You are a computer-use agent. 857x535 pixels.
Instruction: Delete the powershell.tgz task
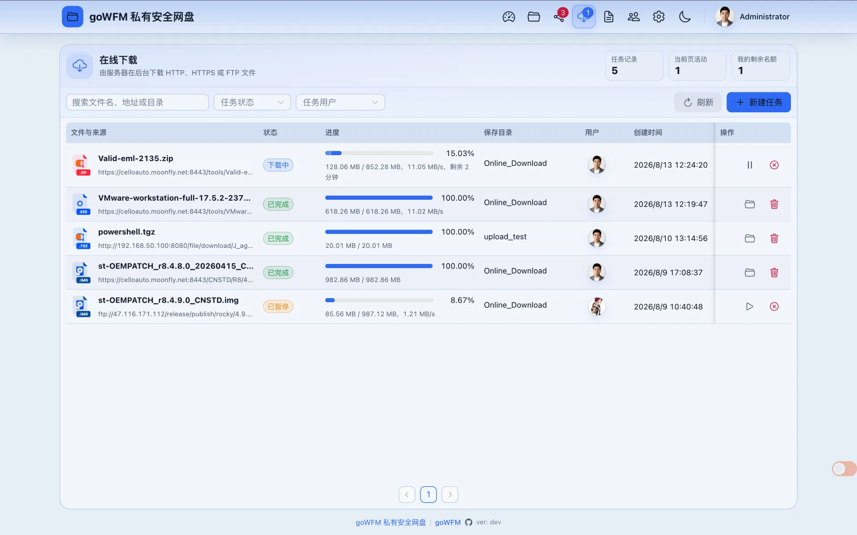coord(774,239)
